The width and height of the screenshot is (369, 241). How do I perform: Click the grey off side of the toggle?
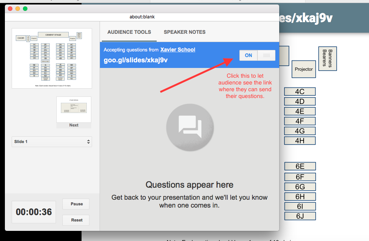pos(266,55)
